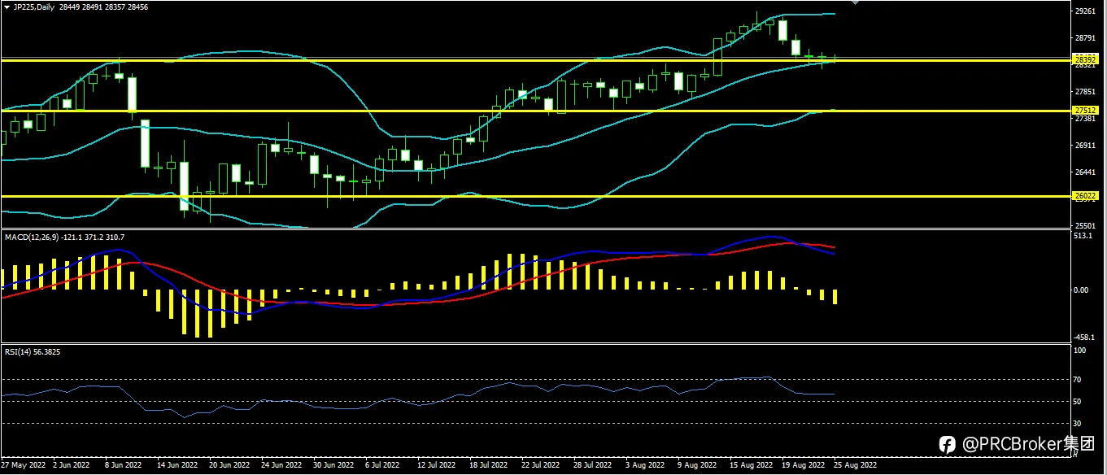This screenshot has width=1107, height=475.
Task: Click the small triangle before JP225,Daily title
Action: tap(7, 7)
